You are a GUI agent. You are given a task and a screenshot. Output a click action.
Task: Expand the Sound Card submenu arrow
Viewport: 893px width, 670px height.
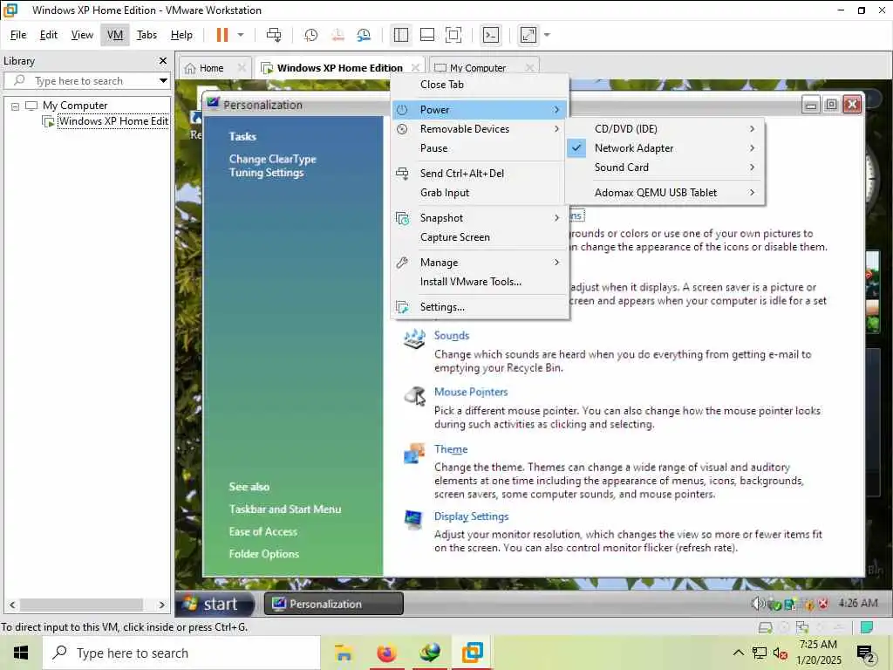pos(753,167)
